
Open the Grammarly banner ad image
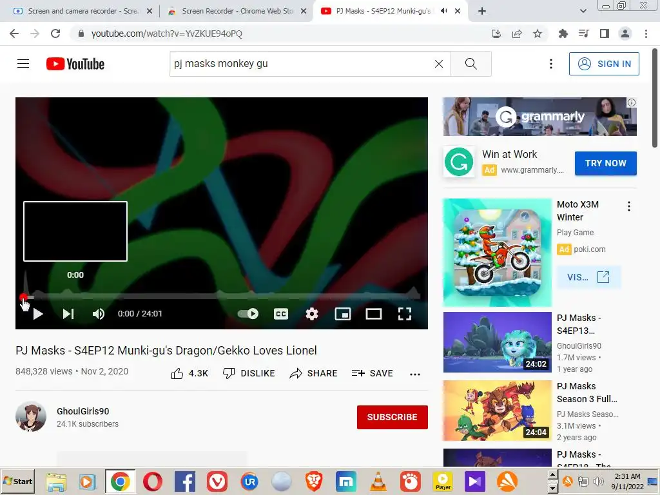[539, 117]
